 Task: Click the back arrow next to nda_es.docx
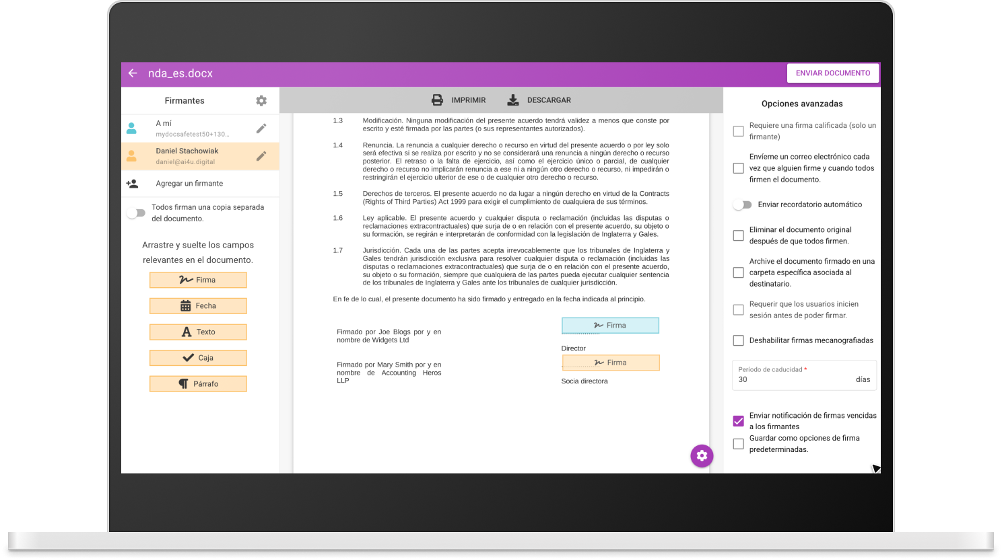coord(132,74)
